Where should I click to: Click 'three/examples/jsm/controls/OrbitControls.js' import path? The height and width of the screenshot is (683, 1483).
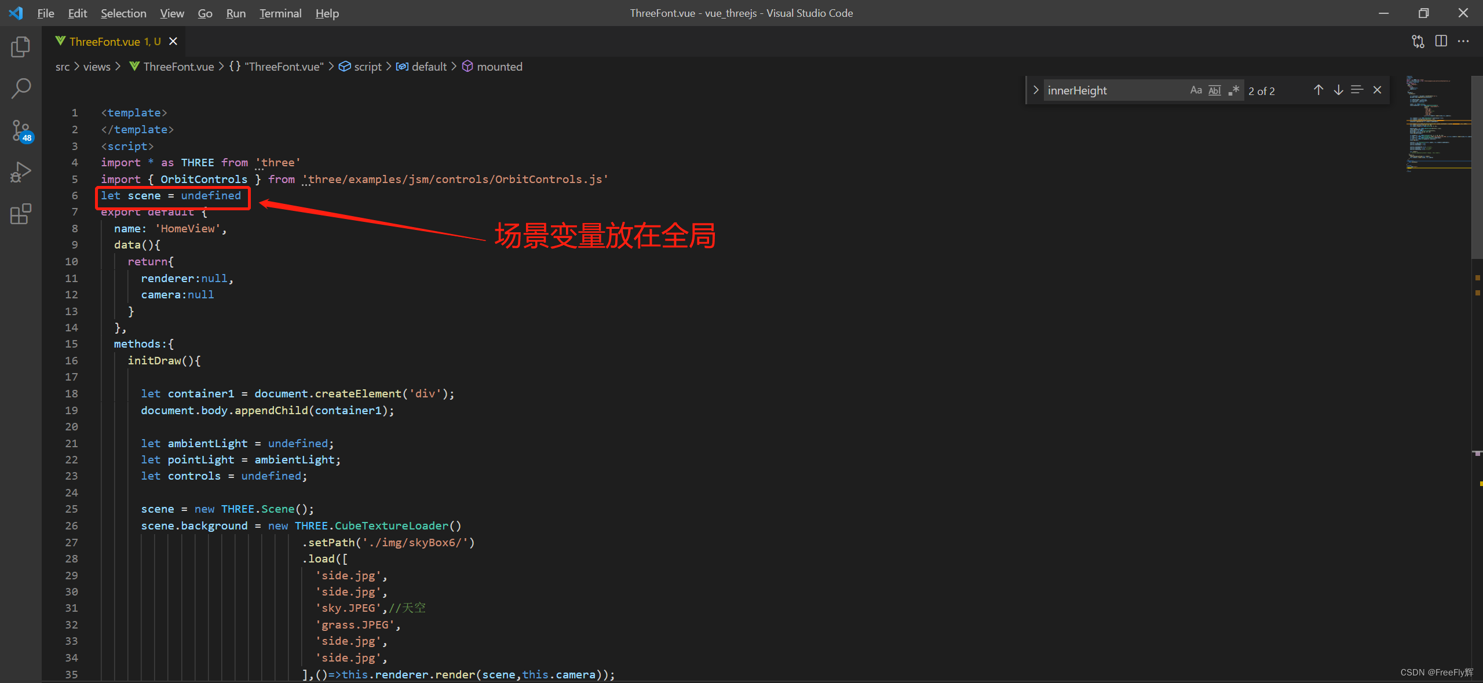455,179
